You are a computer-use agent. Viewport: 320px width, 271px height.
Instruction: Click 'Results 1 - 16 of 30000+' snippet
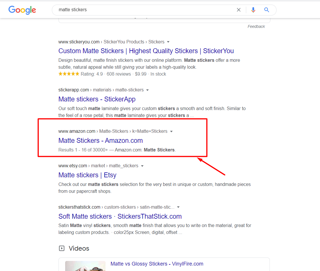pyautogui.click(x=83, y=150)
